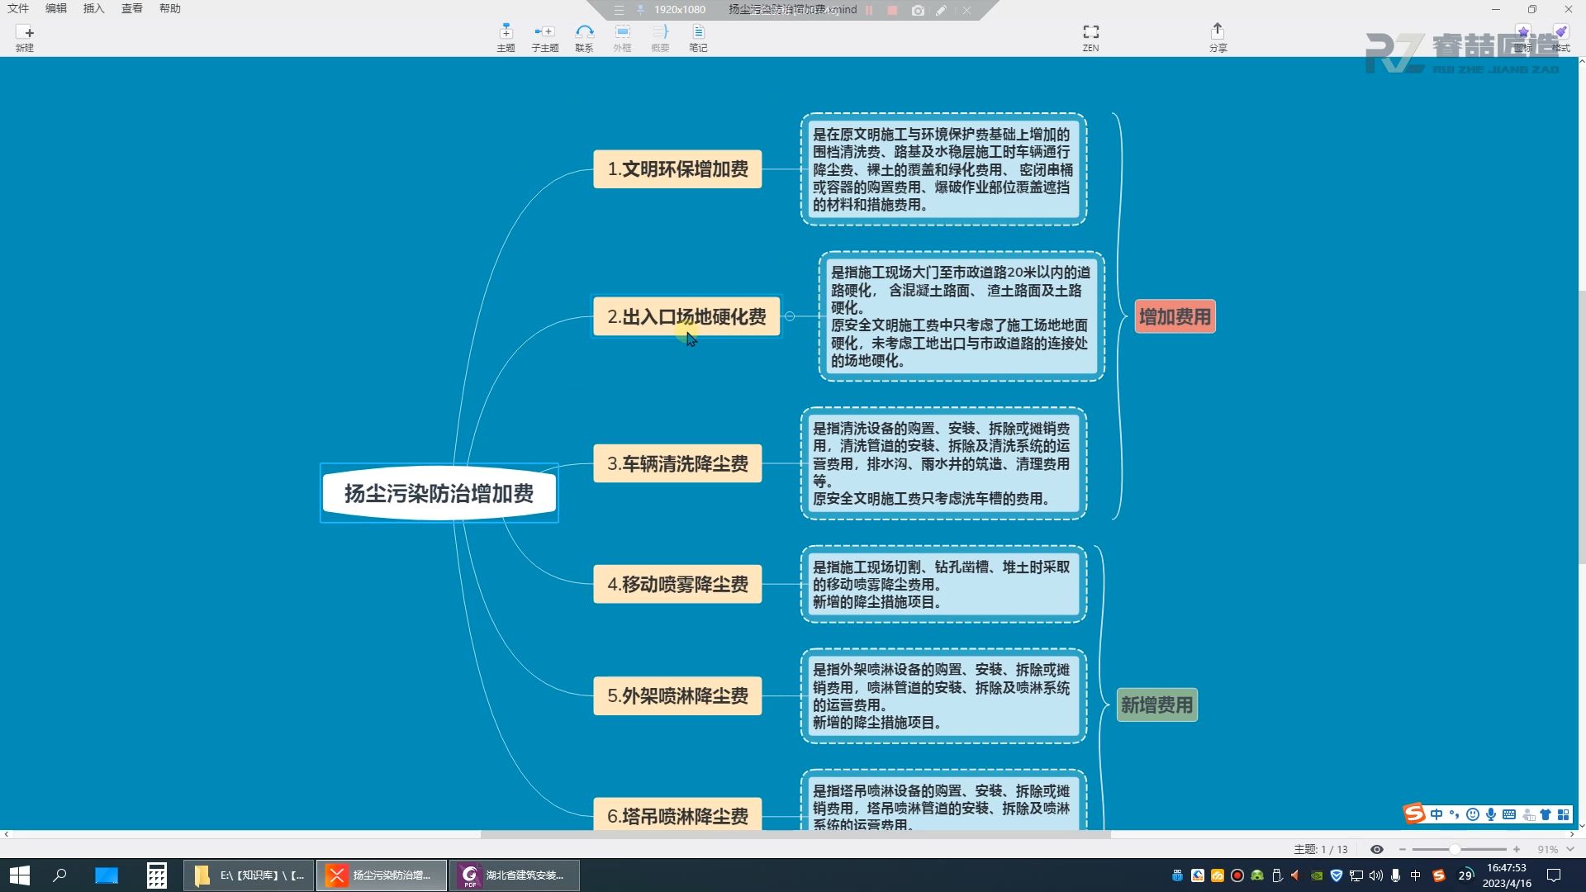Enter ZEN mode
This screenshot has height=892, width=1586.
[1090, 36]
